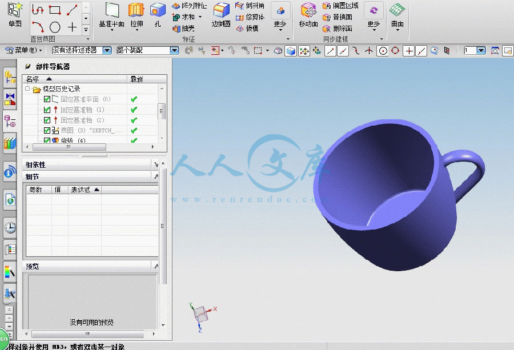Click the Shell (抽壳) tool
The height and width of the screenshot is (350, 514).
click(183, 29)
